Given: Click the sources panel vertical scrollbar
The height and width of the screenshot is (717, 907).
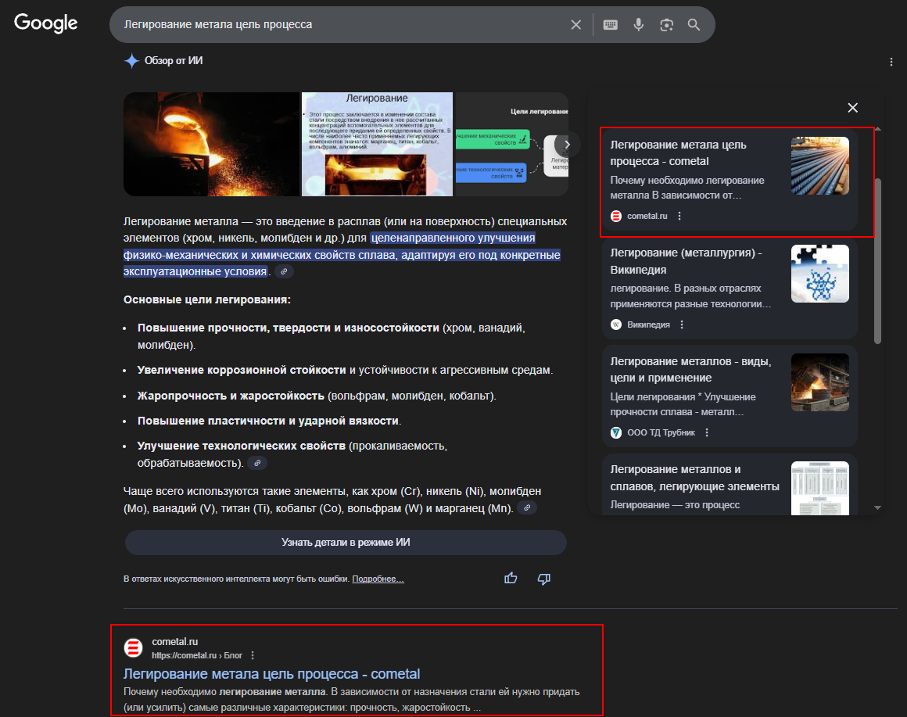Looking at the screenshot, I should pos(877,258).
